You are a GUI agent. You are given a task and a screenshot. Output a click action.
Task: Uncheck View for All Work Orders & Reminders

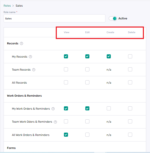(x=66, y=135)
